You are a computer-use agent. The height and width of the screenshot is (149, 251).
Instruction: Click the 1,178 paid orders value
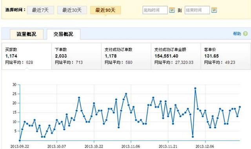pyautogui.click(x=111, y=56)
